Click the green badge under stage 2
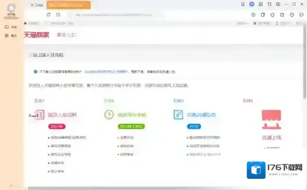Viewport: 307px width, 190px height. (x=131, y=126)
